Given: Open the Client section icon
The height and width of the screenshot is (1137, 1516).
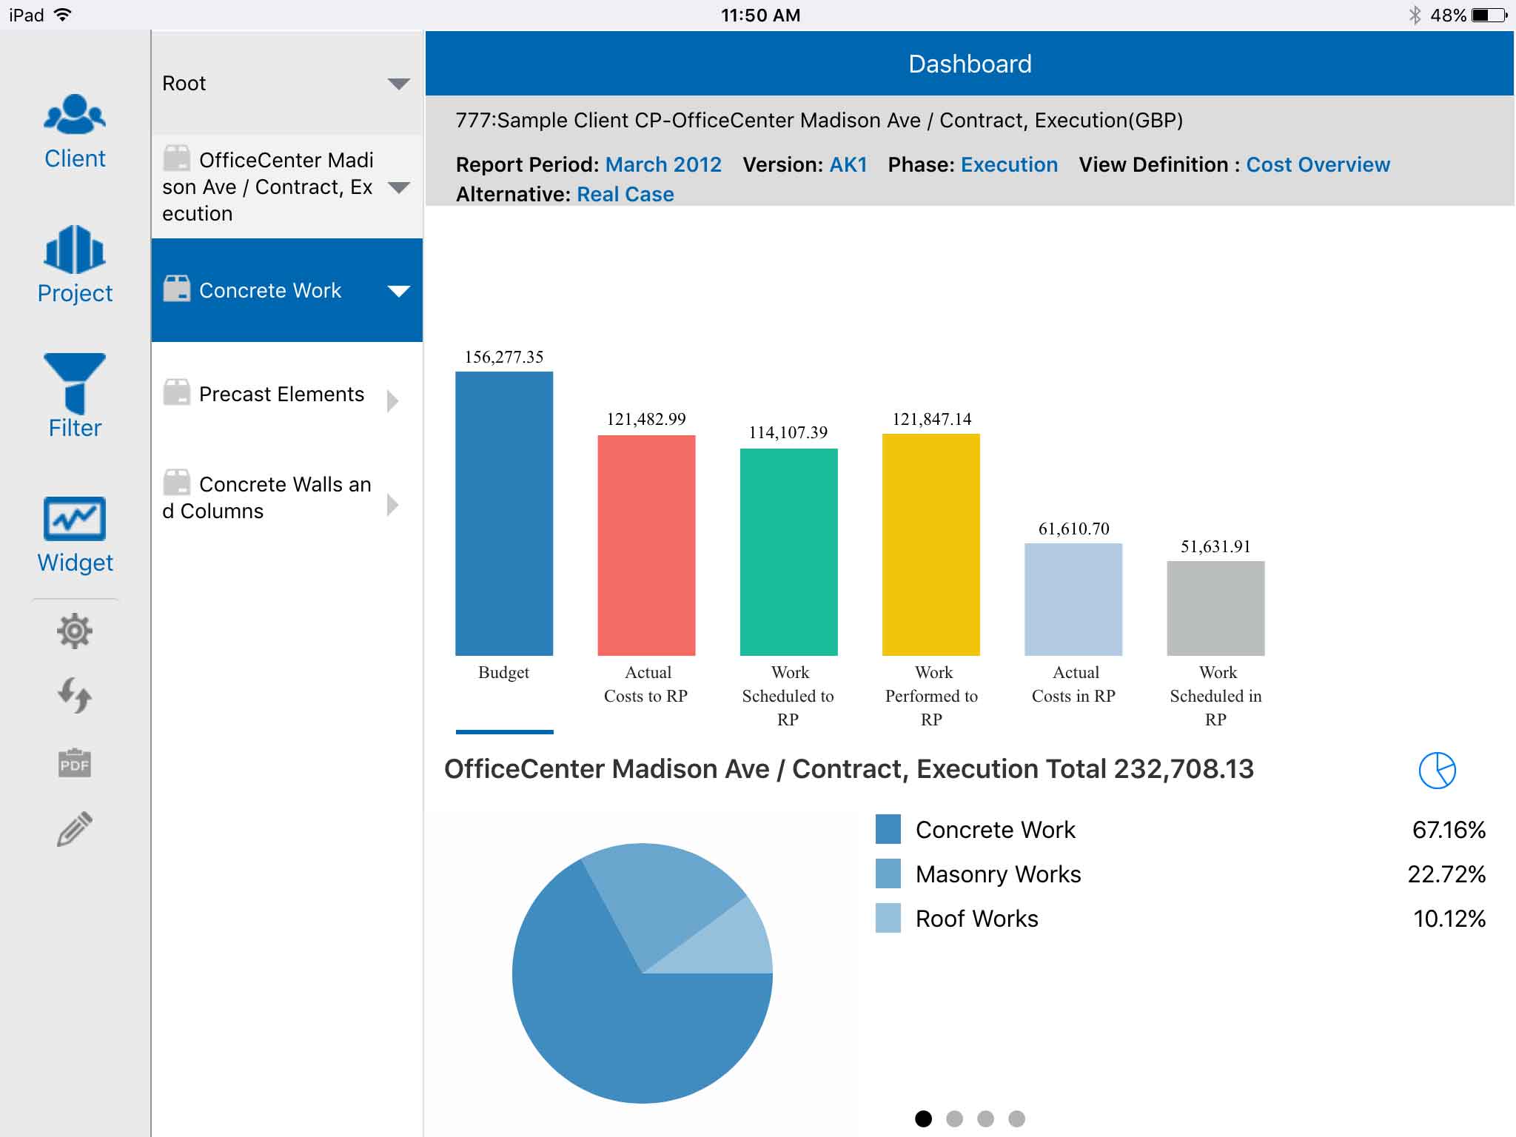Looking at the screenshot, I should pyautogui.click(x=75, y=130).
